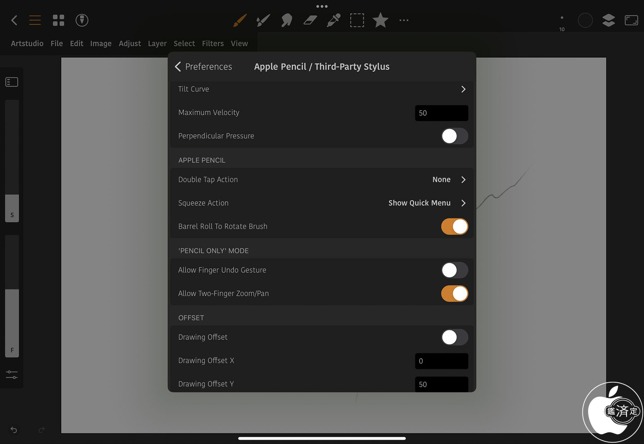Edit the Maximum Velocity value field
Image resolution: width=644 pixels, height=444 pixels.
click(441, 113)
